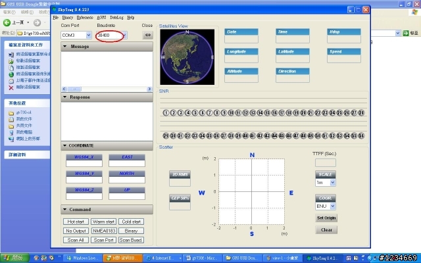The width and height of the screenshot is (421, 263).
Task: Open the gt-730-cd folder icon in Explorer
Action: coord(11,112)
